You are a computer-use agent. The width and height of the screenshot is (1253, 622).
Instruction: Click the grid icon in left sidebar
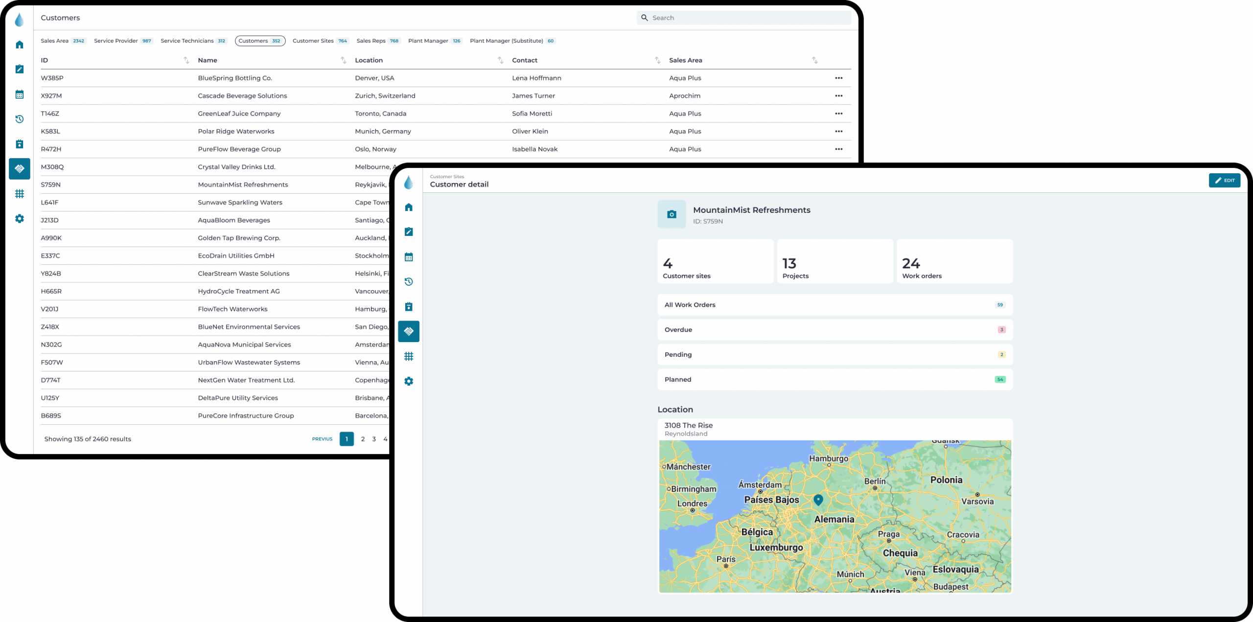point(20,194)
